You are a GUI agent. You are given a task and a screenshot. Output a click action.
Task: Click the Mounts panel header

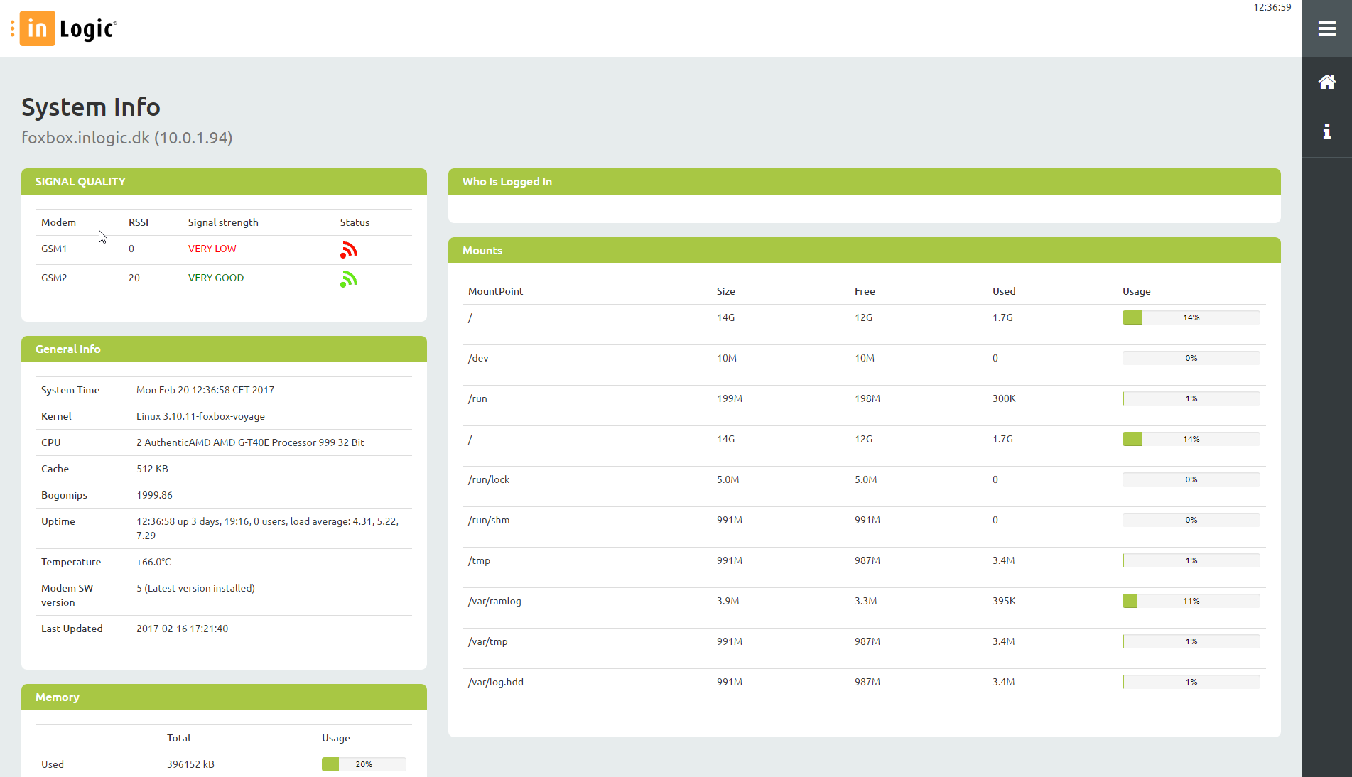[x=864, y=251]
